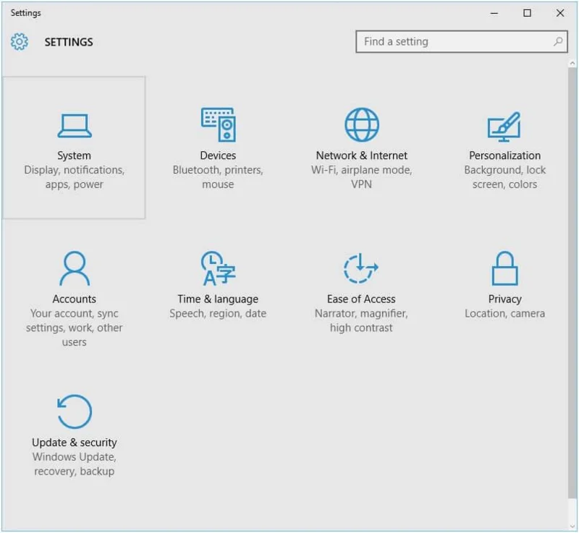
Task: Click the Network & Internet title text
Action: [361, 155]
